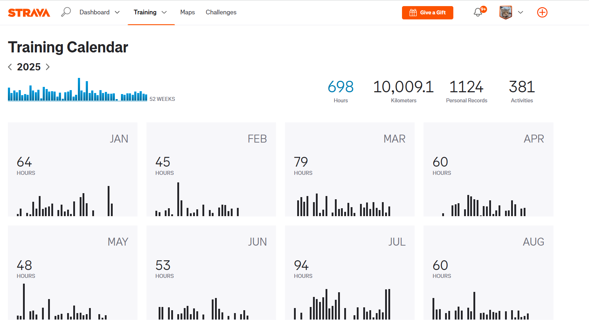Open the Maps page

(x=187, y=12)
